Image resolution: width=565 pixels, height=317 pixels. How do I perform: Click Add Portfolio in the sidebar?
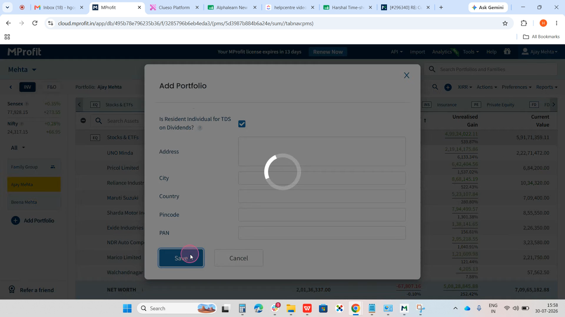pos(33,221)
